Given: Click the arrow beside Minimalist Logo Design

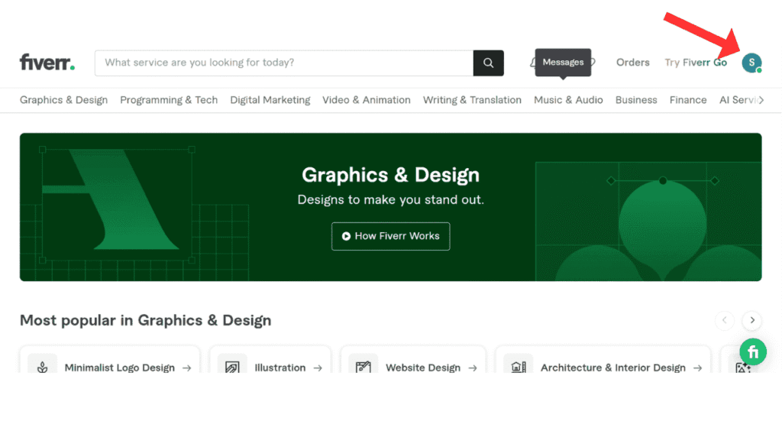Looking at the screenshot, I should (186, 368).
